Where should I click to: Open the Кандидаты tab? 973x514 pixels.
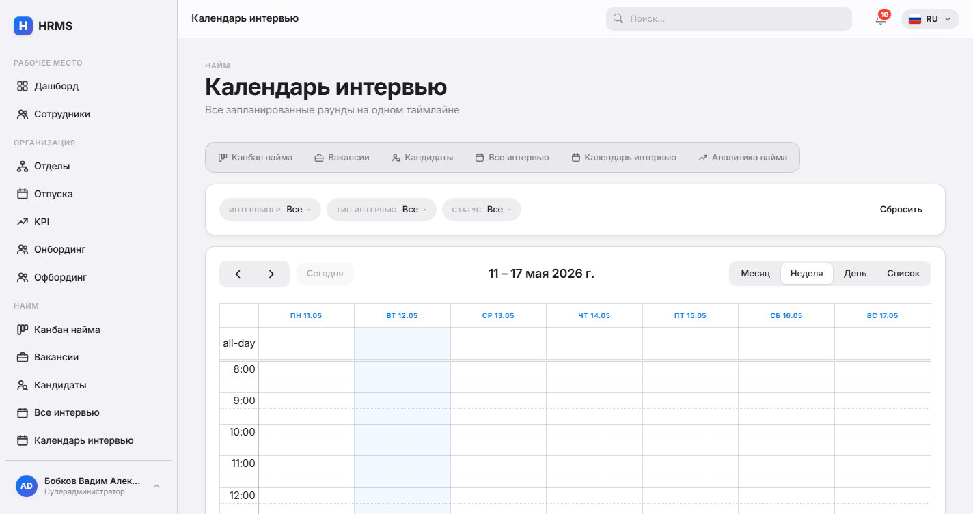pyautogui.click(x=423, y=158)
